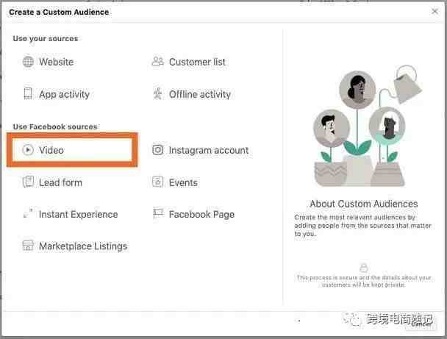Click the lock icon above privacy note
The width and height of the screenshot is (447, 339).
(363, 268)
